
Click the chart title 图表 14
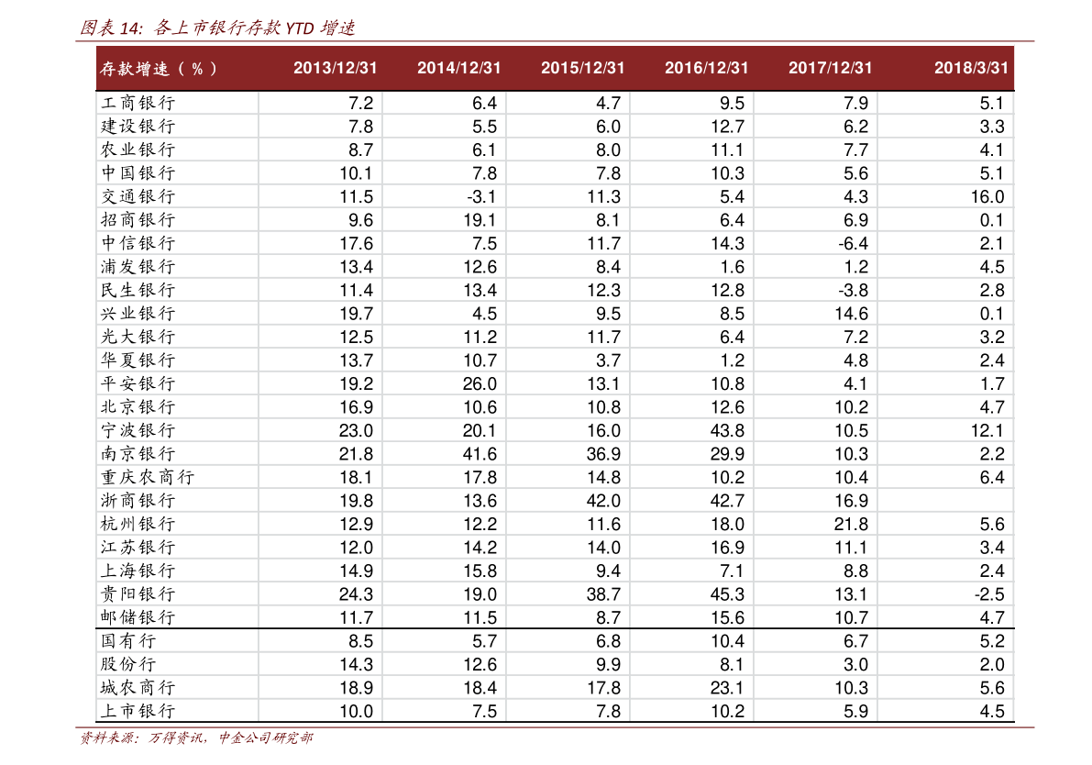(217, 28)
